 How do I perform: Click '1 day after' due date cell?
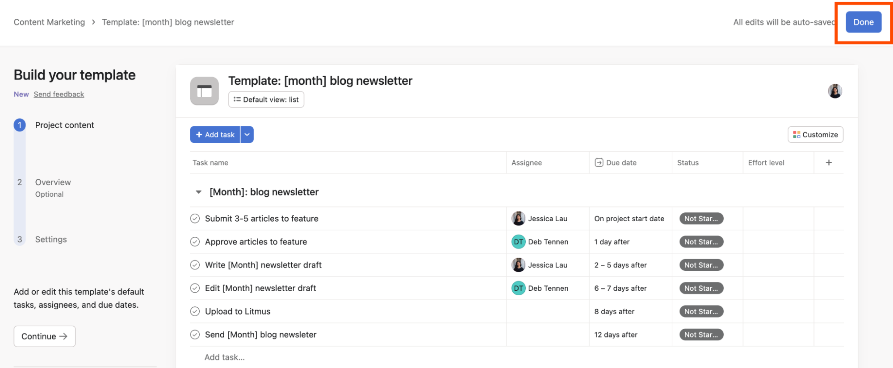pyautogui.click(x=630, y=242)
